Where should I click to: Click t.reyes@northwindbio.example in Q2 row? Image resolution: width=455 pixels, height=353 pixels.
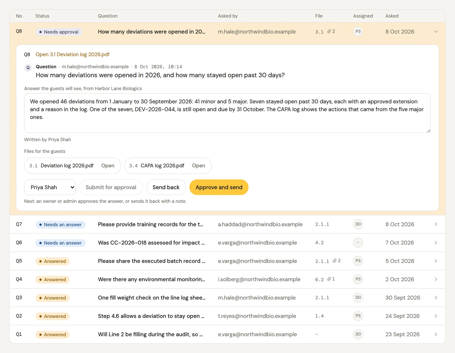click(x=257, y=316)
